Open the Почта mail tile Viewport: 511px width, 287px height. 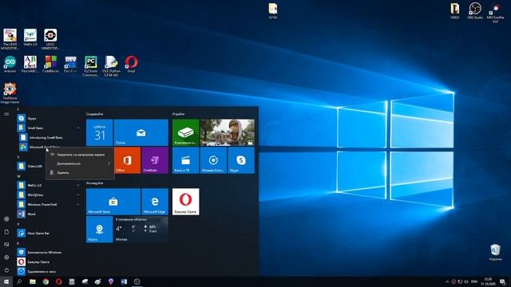coord(141,132)
